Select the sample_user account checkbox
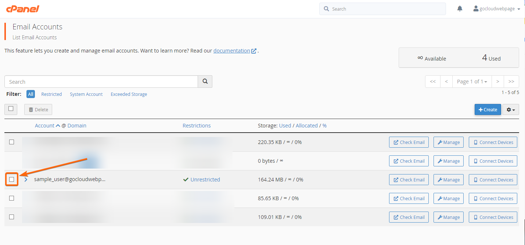The image size is (525, 245). tap(11, 179)
